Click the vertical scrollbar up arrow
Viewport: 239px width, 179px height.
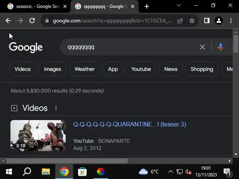tap(236, 32)
